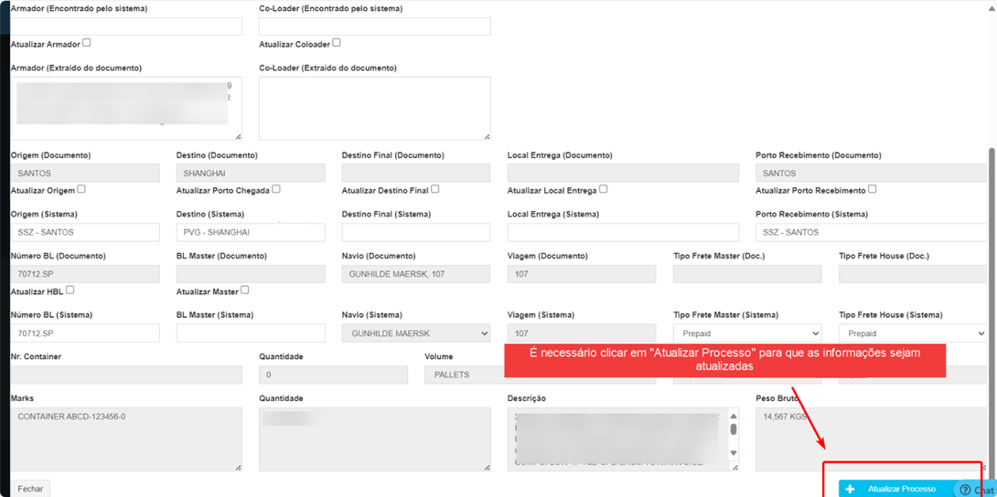This screenshot has width=997, height=497.
Task: Select the Atualizar Master checkbox
Action: pos(245,291)
